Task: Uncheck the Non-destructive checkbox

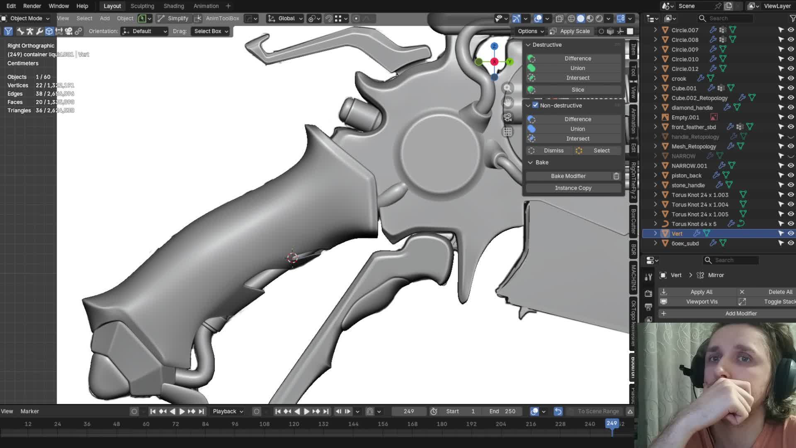Action: click(x=535, y=105)
